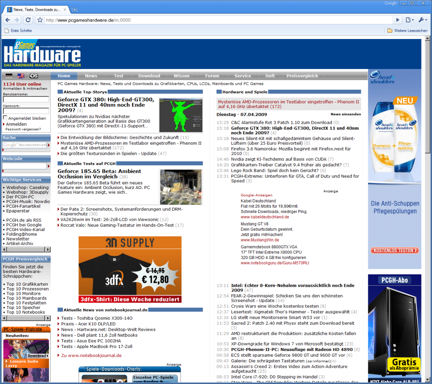This screenshot has width=432, height=384.
Task: Open Der Pate 2 Screenshots article link
Action: [x=121, y=211]
